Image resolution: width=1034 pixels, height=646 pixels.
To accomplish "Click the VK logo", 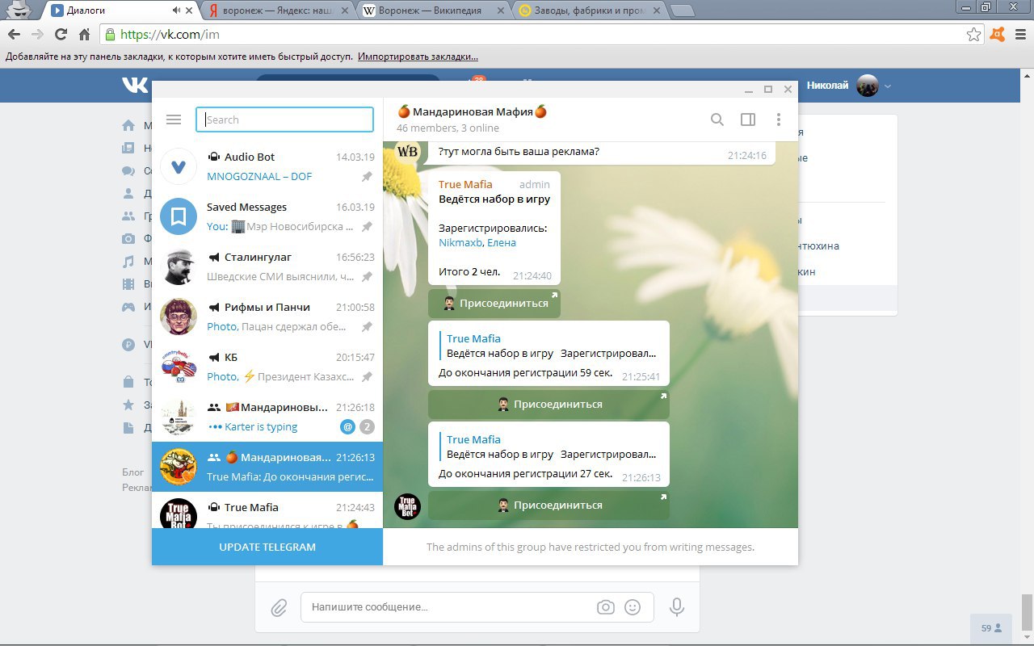I will 134,85.
